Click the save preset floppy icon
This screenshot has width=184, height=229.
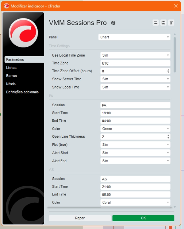(x=163, y=23)
